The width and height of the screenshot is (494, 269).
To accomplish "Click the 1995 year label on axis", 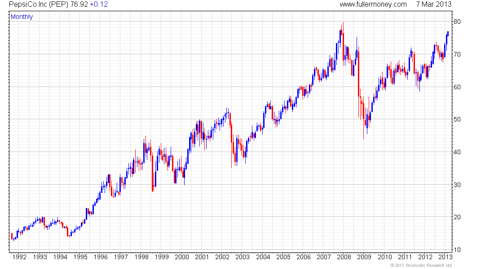I will click(x=80, y=257).
